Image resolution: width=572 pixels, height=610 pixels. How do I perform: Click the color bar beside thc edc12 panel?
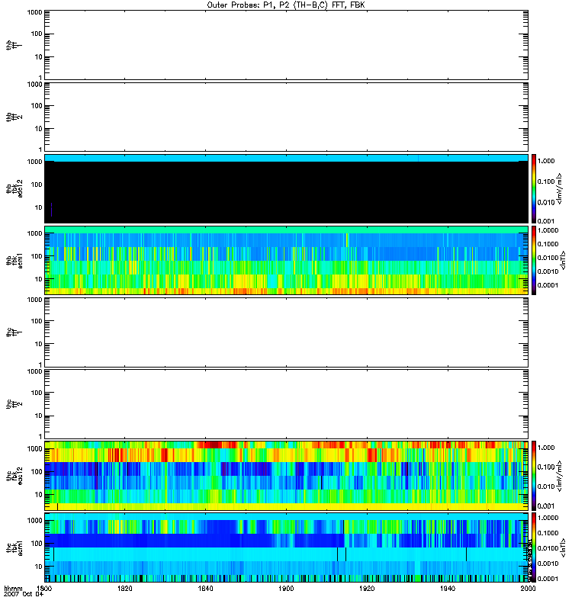point(534,475)
